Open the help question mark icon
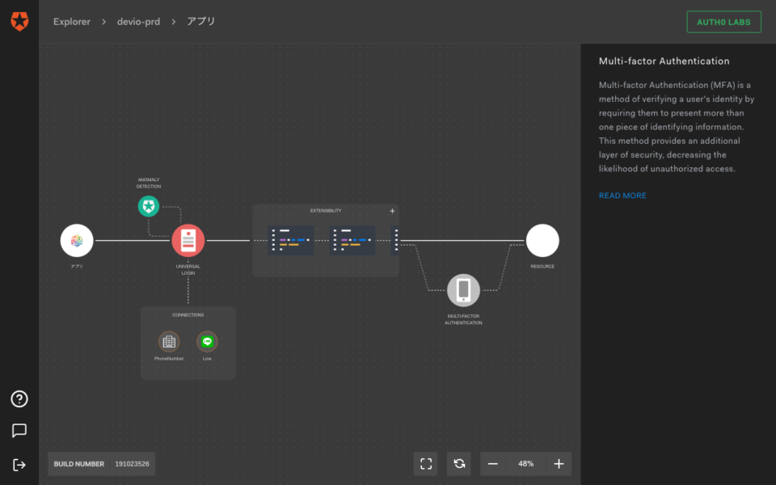This screenshot has height=485, width=776. 19,399
